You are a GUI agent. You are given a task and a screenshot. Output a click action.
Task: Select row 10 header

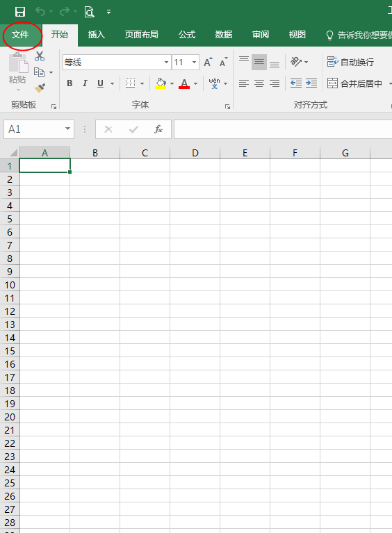[x=10, y=285]
